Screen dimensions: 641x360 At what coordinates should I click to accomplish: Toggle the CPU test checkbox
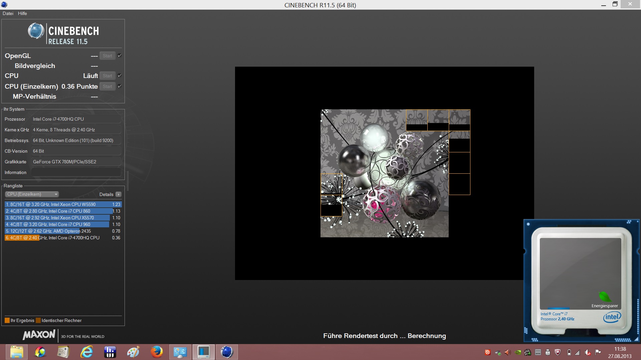[x=120, y=76]
